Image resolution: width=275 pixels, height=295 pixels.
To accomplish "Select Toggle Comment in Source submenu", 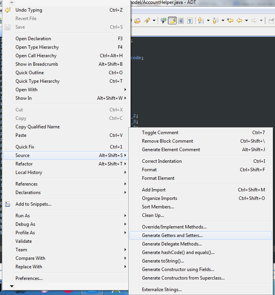I will click(x=201, y=133).
